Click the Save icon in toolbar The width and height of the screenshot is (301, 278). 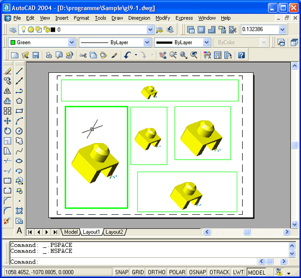pos(36,55)
